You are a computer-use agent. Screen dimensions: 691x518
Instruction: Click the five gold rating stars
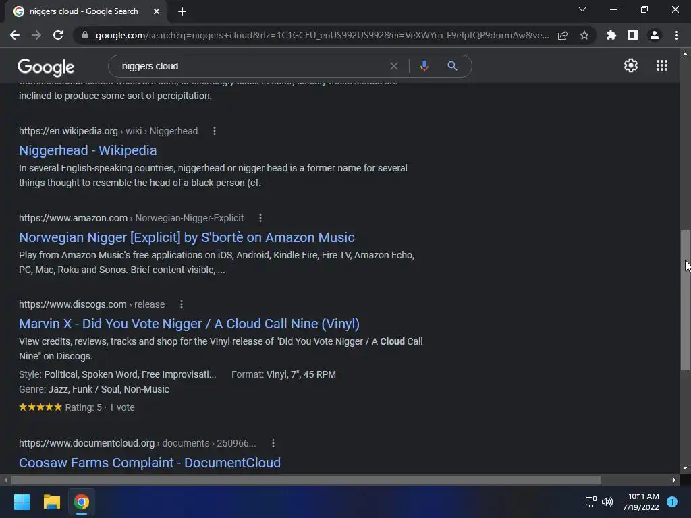tap(40, 407)
